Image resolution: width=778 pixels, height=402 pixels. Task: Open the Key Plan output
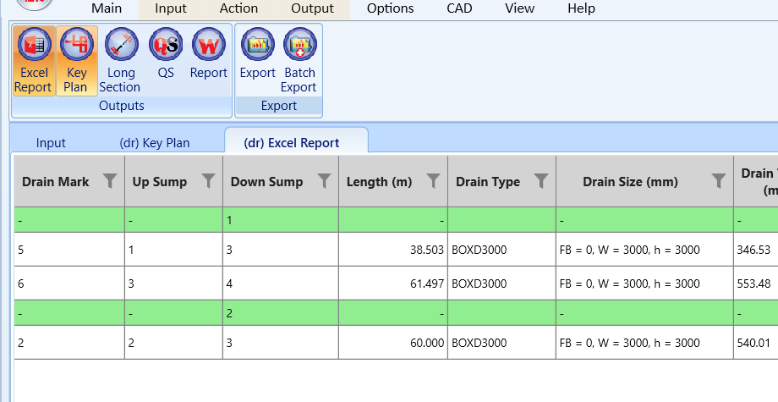tap(76, 61)
